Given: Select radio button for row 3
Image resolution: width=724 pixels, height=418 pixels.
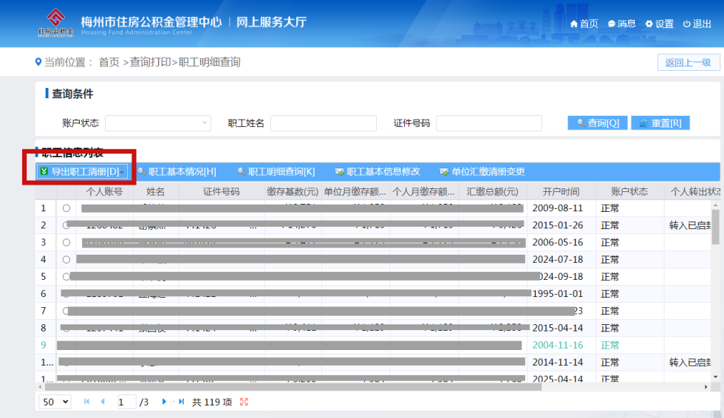Looking at the screenshot, I should (x=66, y=242).
